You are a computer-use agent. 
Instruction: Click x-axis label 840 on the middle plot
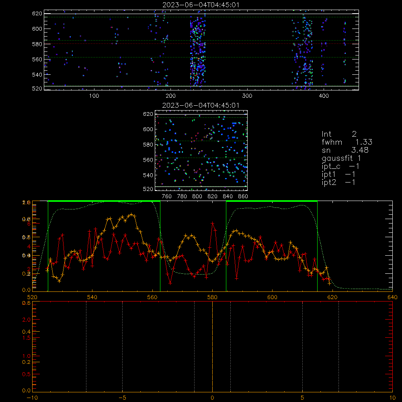coord(228,196)
